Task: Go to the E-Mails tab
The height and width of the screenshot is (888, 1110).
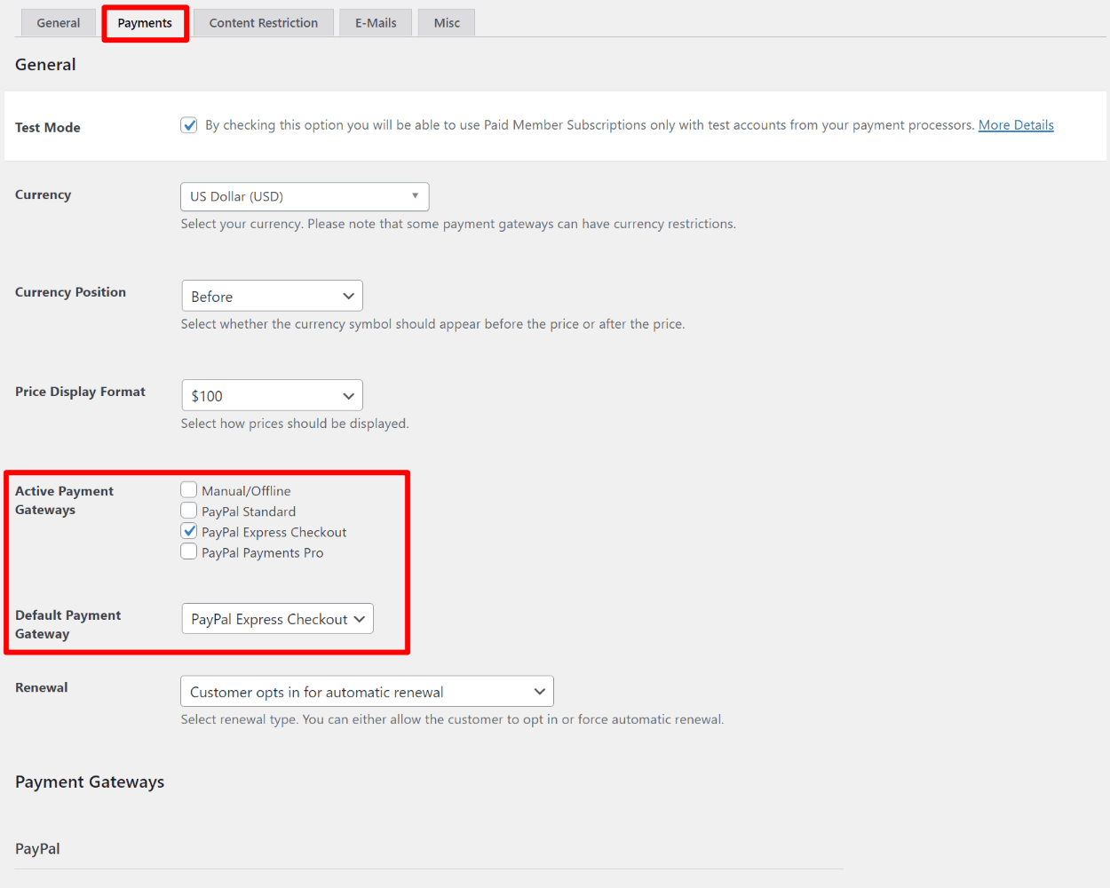Action: click(x=376, y=23)
